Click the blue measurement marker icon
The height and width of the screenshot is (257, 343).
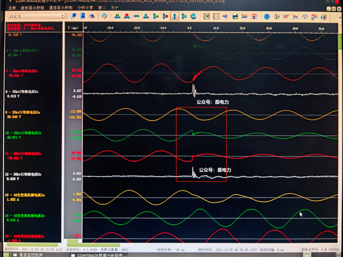click(225, 16)
